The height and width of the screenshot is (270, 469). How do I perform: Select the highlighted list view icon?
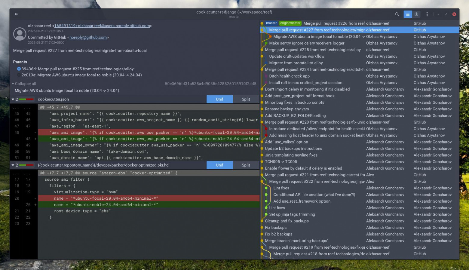point(407,14)
